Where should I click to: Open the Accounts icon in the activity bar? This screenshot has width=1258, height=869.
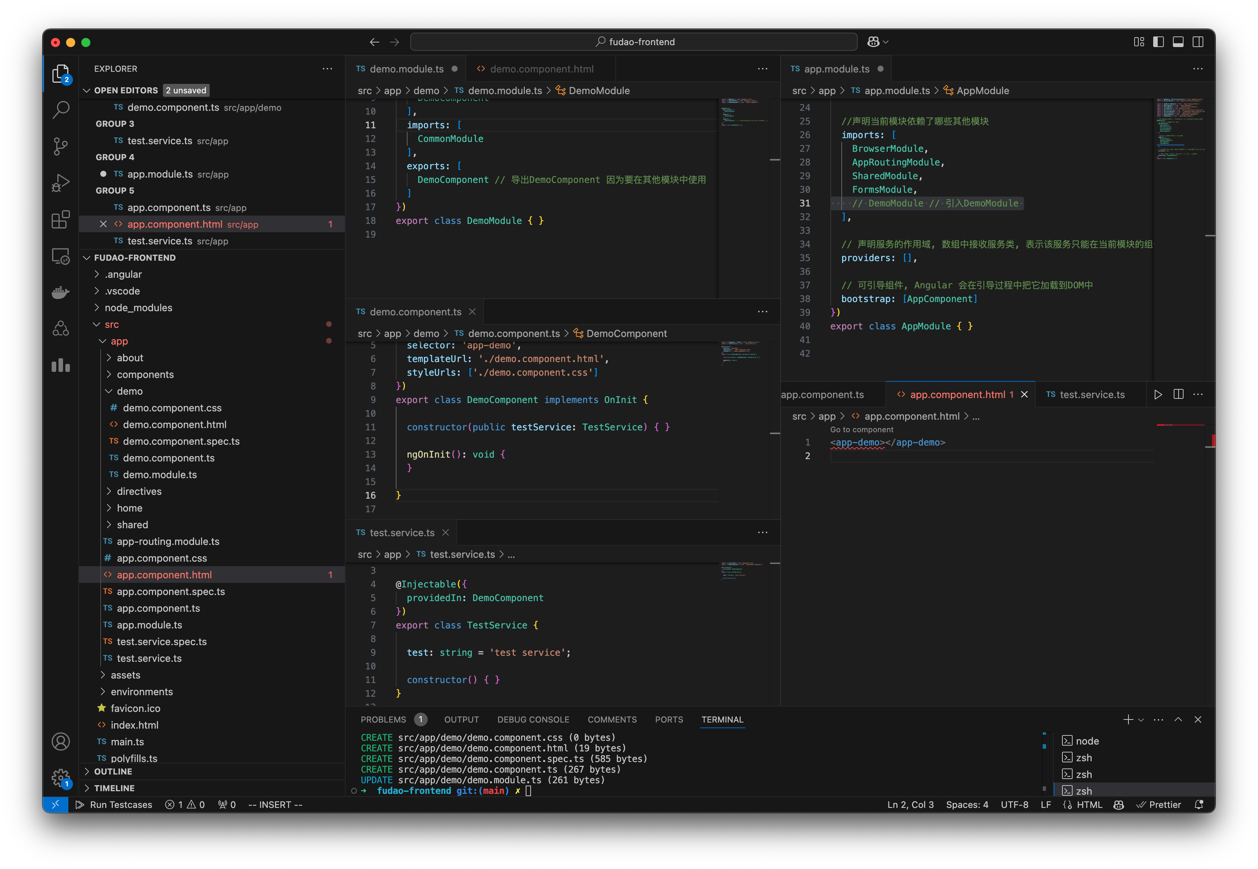coord(60,741)
